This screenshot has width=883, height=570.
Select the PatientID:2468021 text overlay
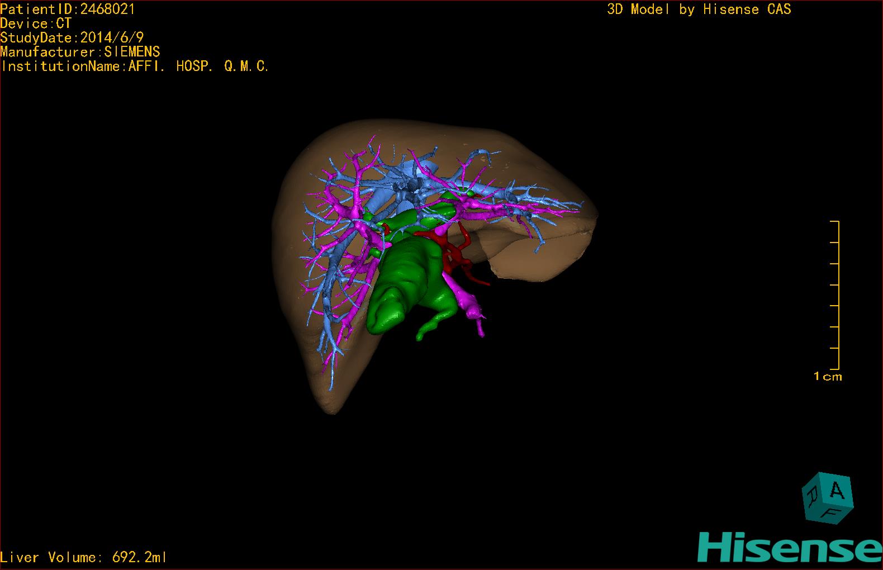(68, 9)
